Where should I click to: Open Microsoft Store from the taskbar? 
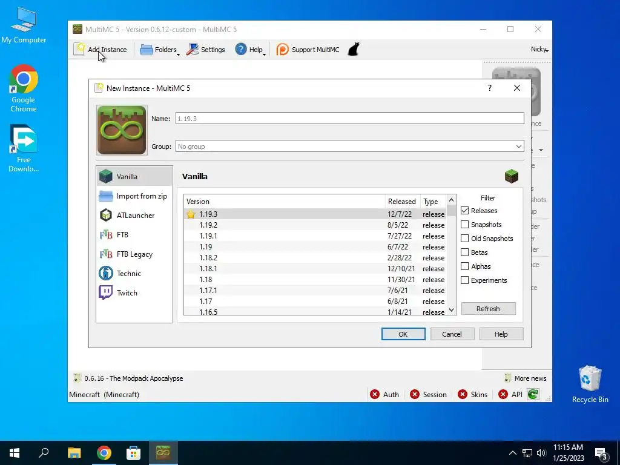[x=133, y=453]
